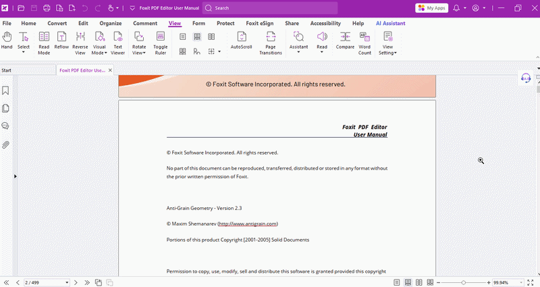Switch to the Protect tab

pos(225,23)
